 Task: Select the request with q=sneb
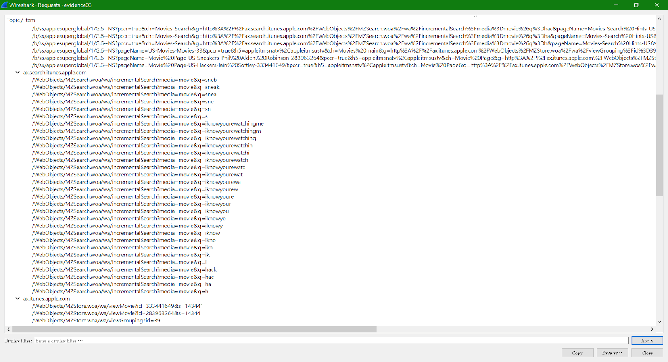[124, 80]
